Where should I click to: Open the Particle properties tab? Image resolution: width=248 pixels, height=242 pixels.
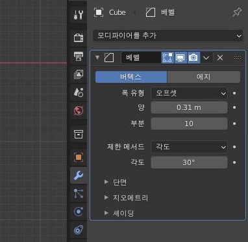pos(79,193)
